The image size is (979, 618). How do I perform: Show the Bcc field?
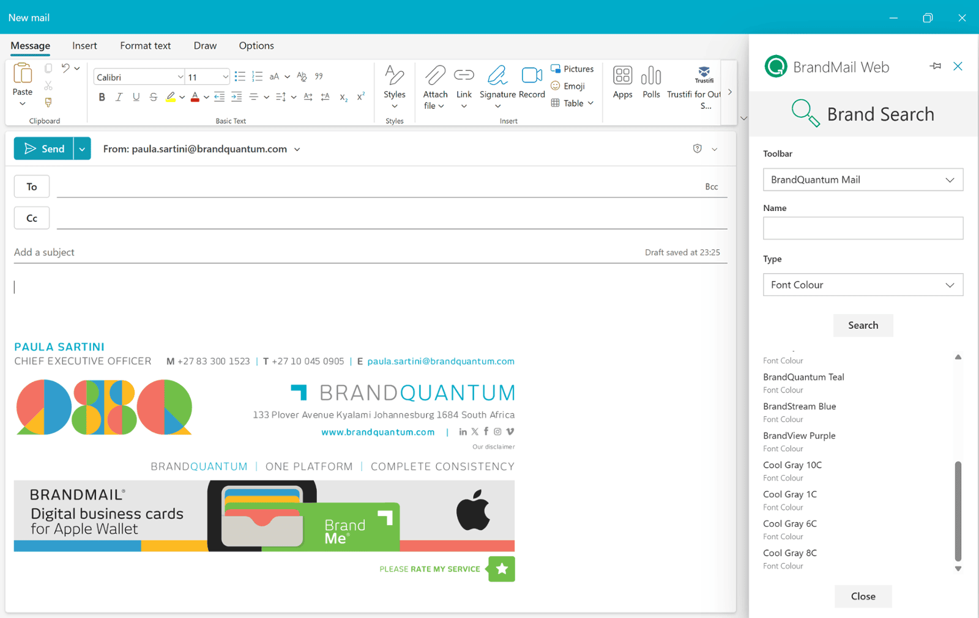711,186
